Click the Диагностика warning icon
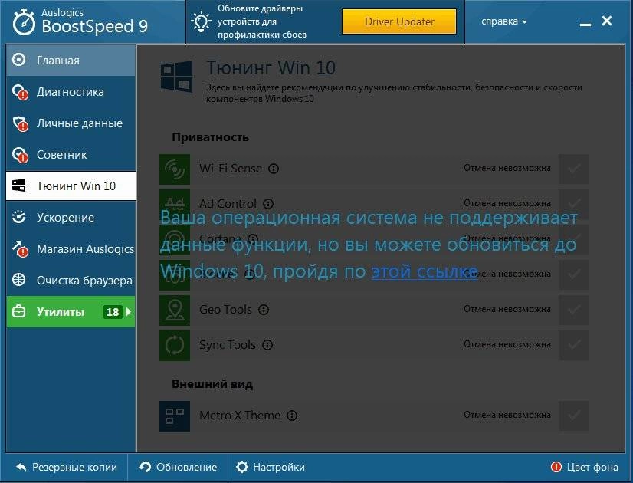Viewport: 633px width, 483px height. click(20, 92)
